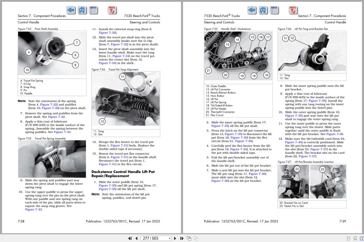Go Home from the right page

pyautogui.click(x=263, y=10)
